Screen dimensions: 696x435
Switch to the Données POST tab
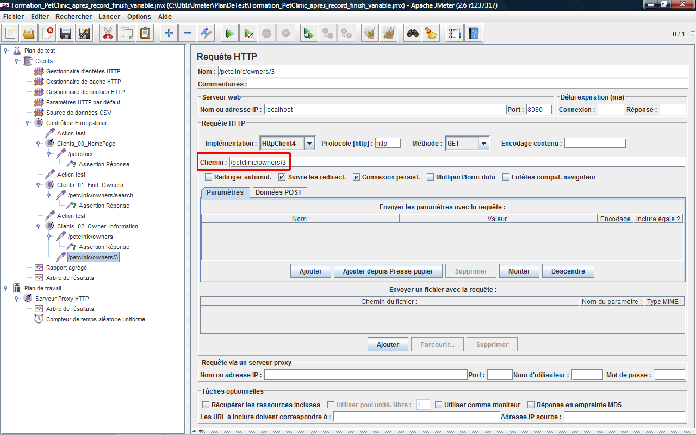coord(278,192)
